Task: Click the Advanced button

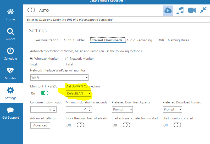Action: coord(40,125)
